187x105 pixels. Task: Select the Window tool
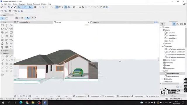(7, 36)
